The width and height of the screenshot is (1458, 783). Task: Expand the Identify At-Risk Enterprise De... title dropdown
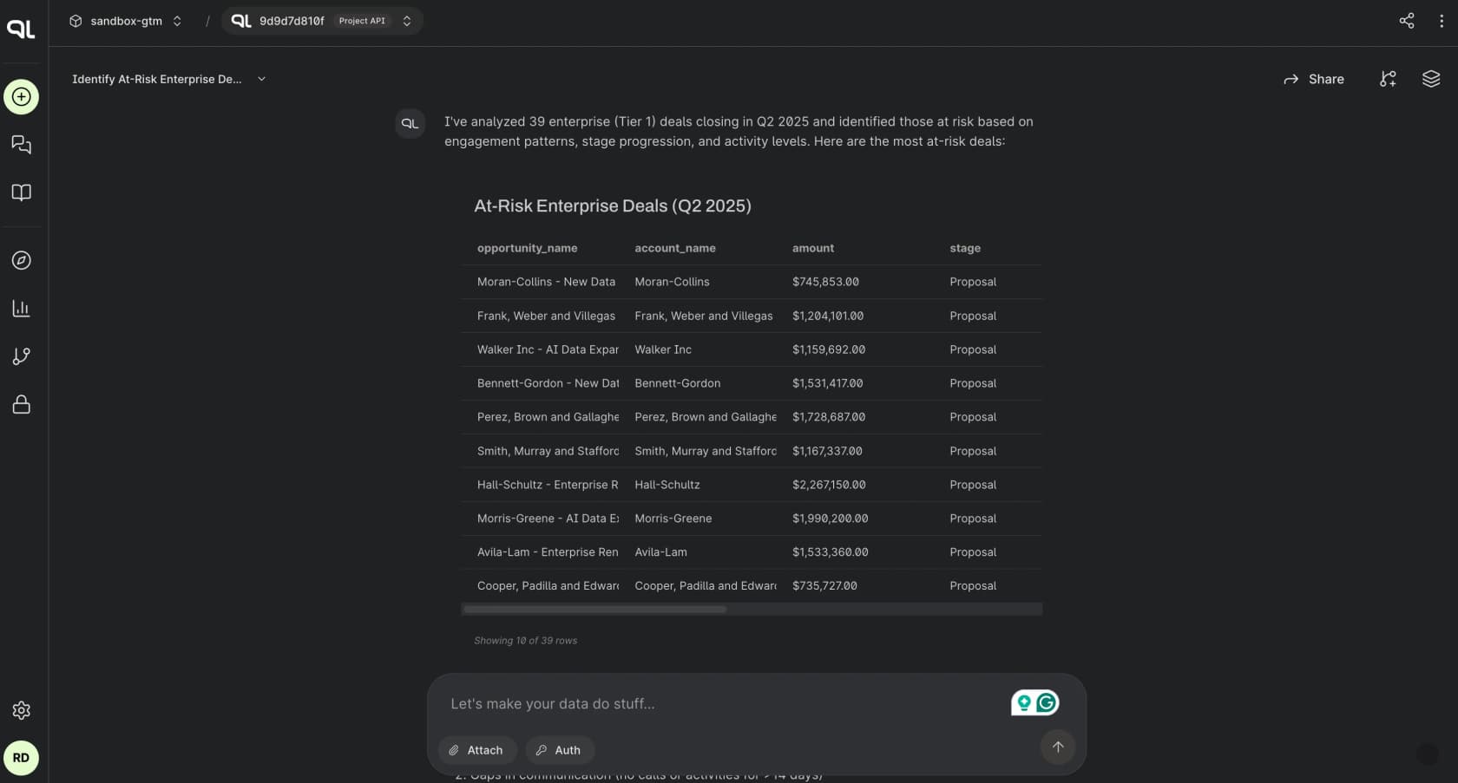pyautogui.click(x=169, y=79)
